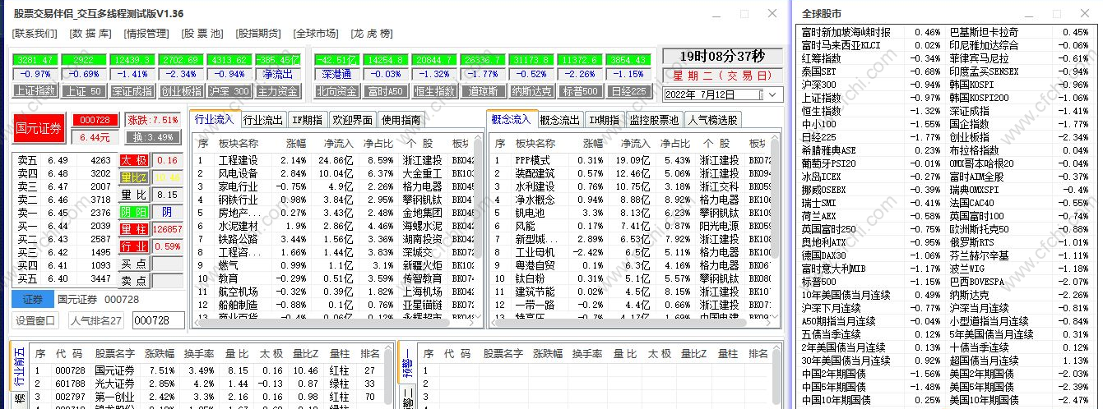The image size is (1103, 409).
Task: Open the 北向资金 button
Action: pos(336,91)
